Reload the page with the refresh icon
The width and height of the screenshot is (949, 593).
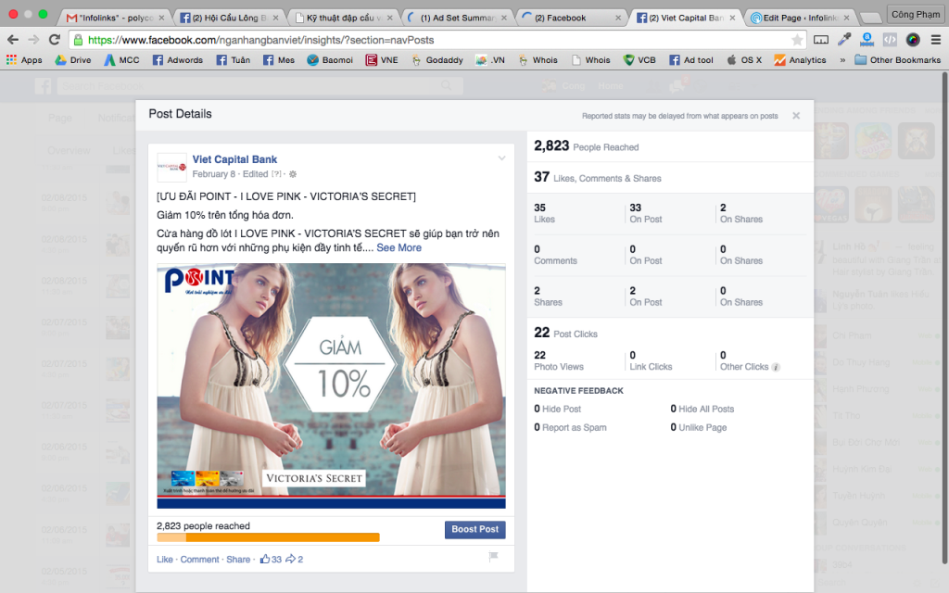click(55, 40)
